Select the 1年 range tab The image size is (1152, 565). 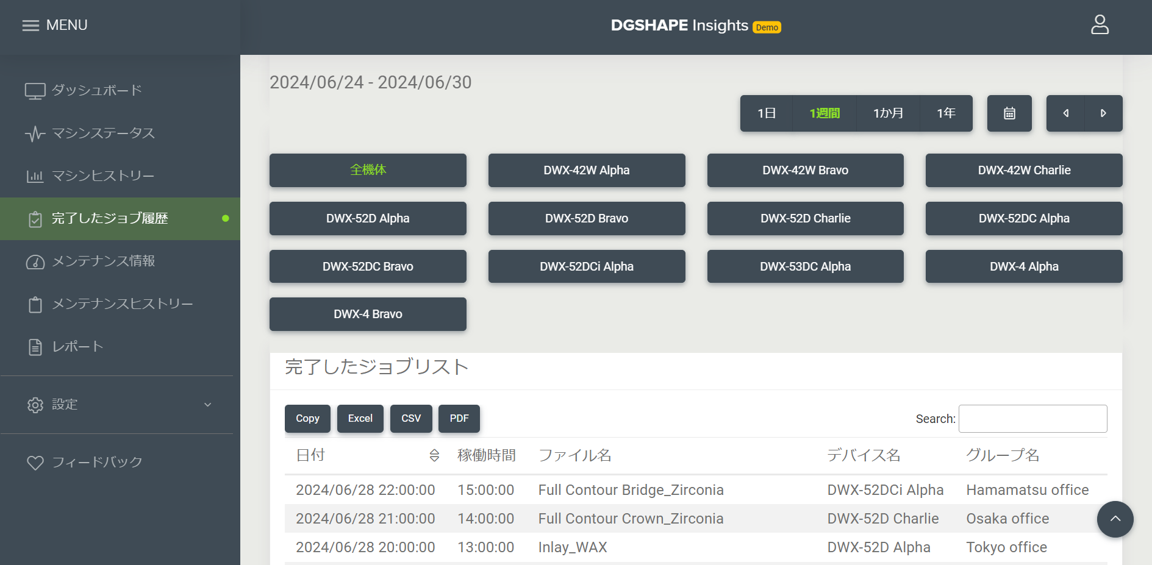(x=946, y=113)
